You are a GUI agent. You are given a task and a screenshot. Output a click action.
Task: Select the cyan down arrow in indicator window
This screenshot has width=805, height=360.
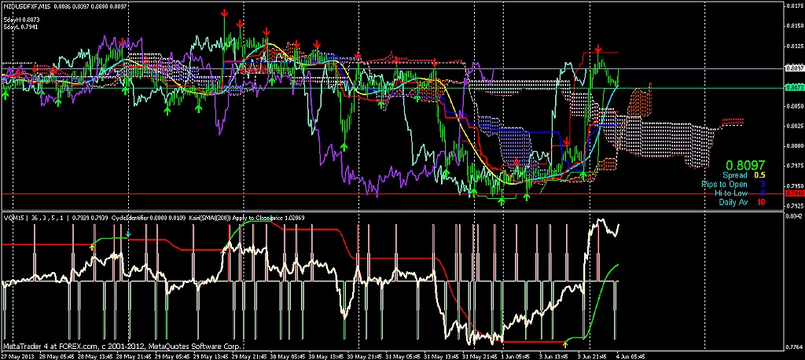[x=128, y=235]
